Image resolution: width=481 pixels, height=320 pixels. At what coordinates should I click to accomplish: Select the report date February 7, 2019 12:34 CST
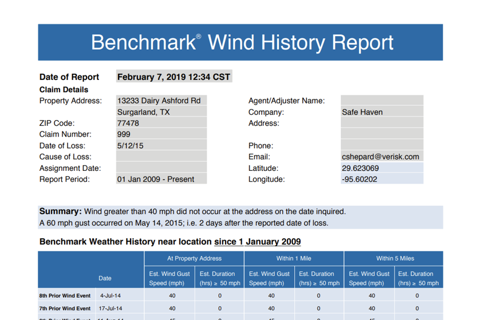coord(174,77)
